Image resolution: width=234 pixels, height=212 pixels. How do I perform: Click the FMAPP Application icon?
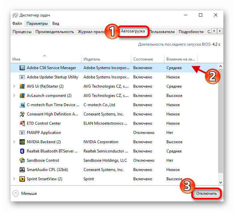tap(22, 133)
